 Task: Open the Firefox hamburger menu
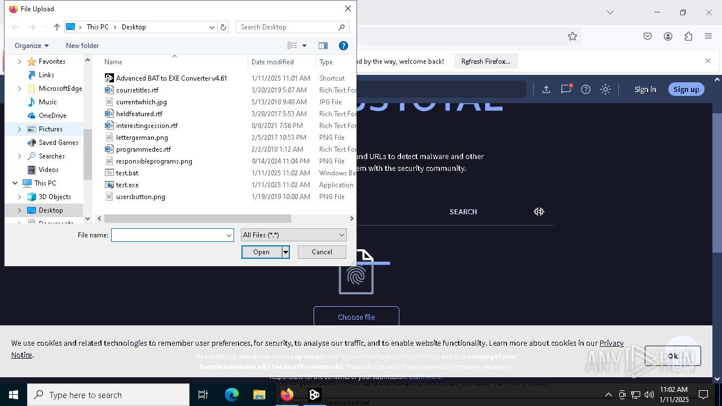coord(708,36)
